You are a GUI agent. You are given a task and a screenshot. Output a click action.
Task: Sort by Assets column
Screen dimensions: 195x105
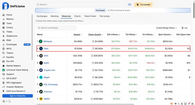point(78,35)
